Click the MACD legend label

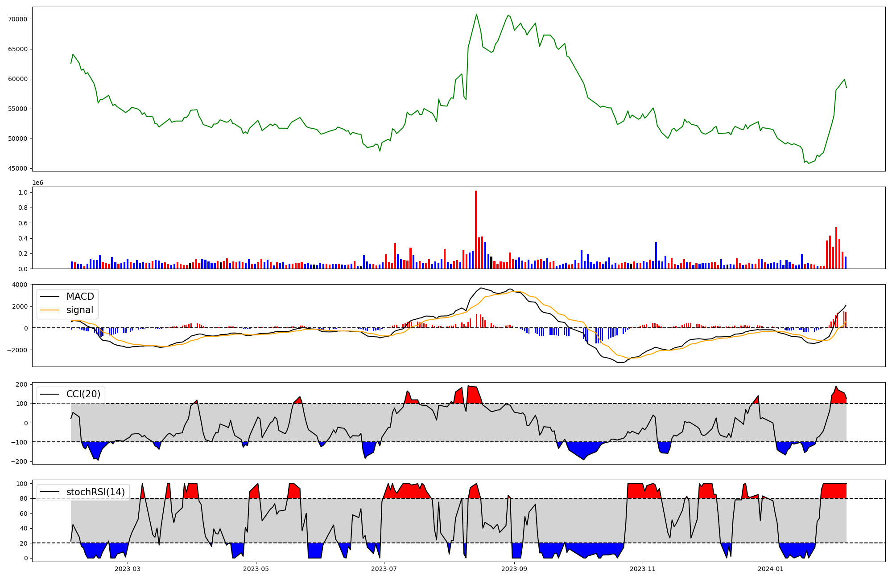pyautogui.click(x=80, y=297)
